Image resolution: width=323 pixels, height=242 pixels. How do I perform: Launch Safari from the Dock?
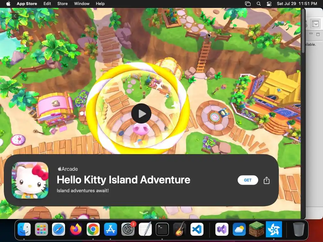tap(58, 229)
